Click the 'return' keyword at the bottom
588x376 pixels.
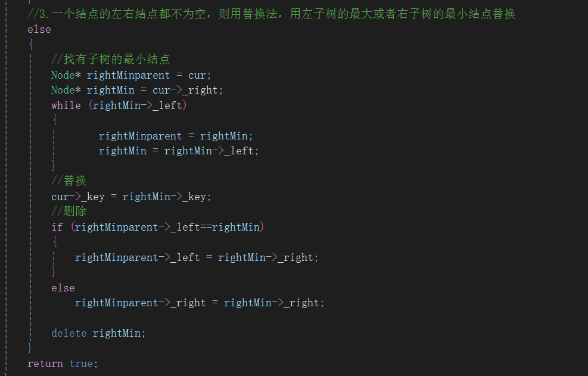click(45, 363)
